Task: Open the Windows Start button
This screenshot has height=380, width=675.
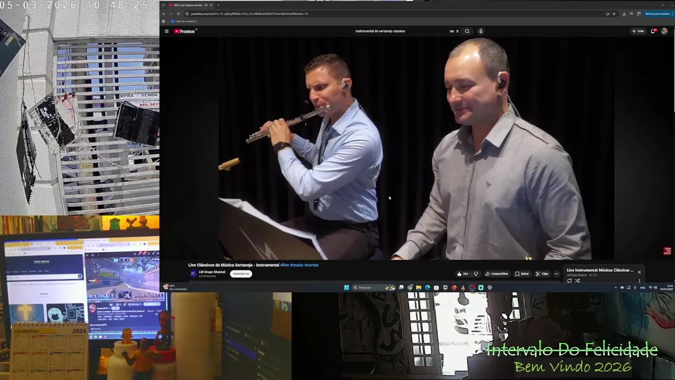Action: (346, 288)
